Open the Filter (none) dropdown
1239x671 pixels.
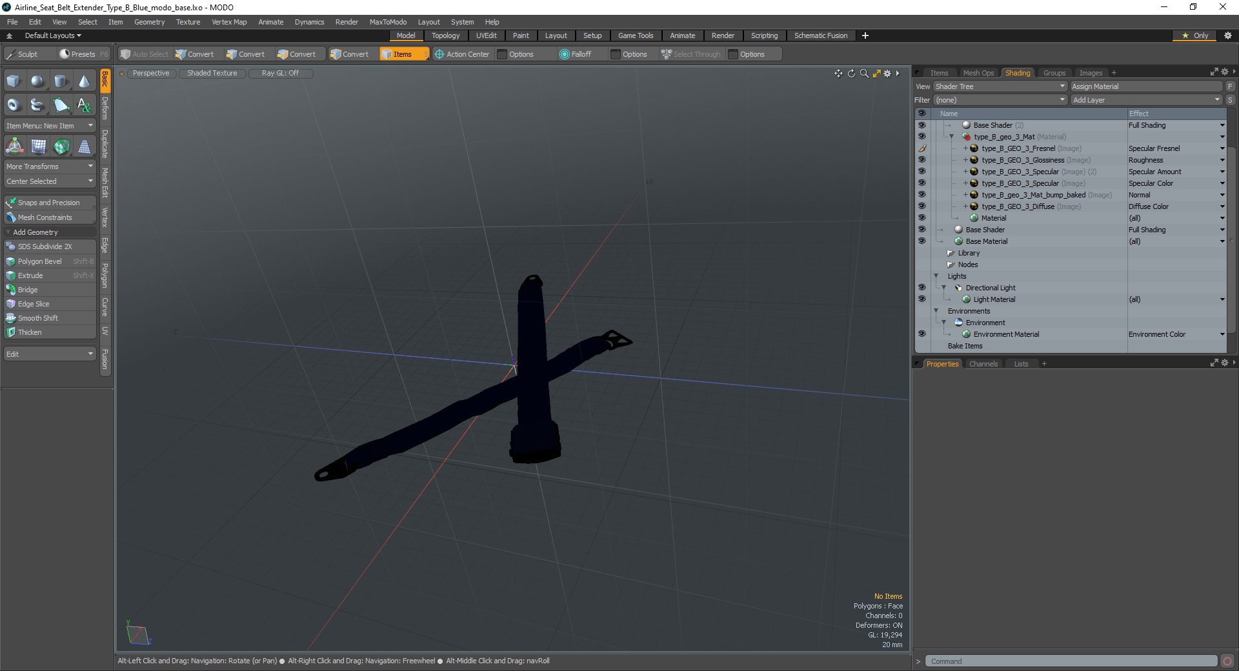1000,100
